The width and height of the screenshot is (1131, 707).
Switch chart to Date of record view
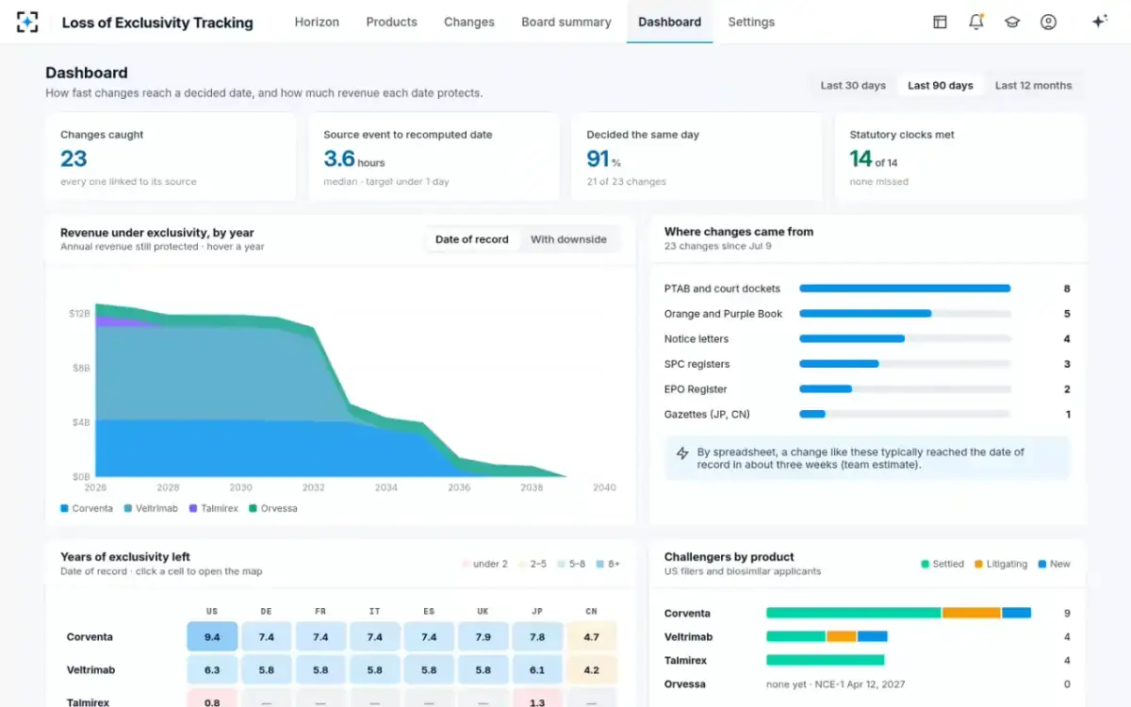click(471, 239)
